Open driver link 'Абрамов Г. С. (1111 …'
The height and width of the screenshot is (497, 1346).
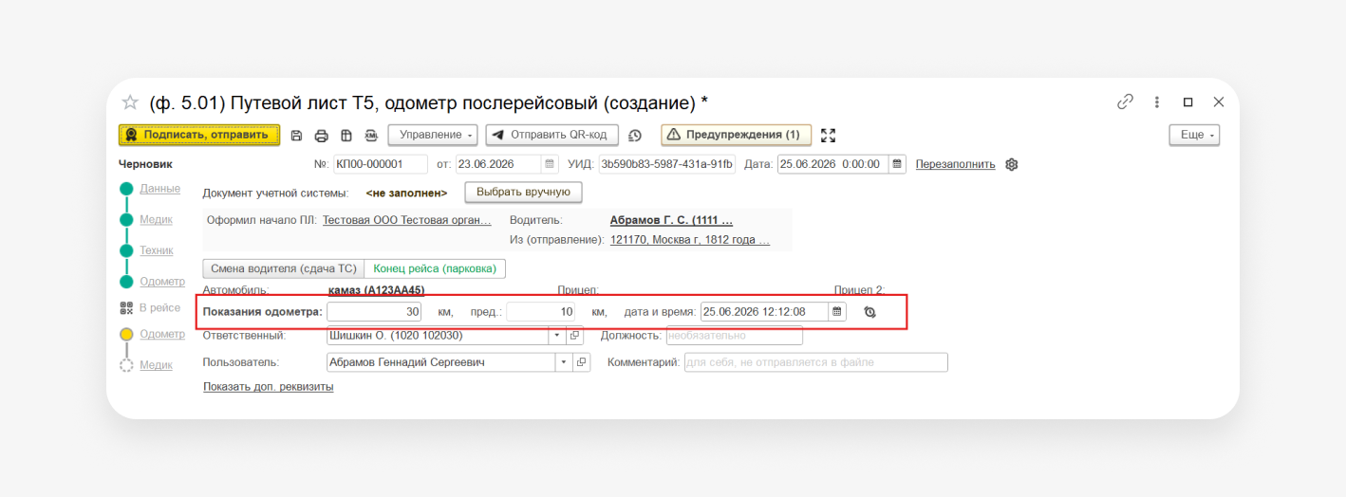click(x=671, y=220)
